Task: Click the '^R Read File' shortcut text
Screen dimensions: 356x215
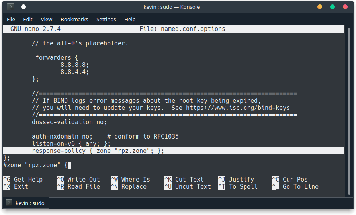Action: click(78, 187)
